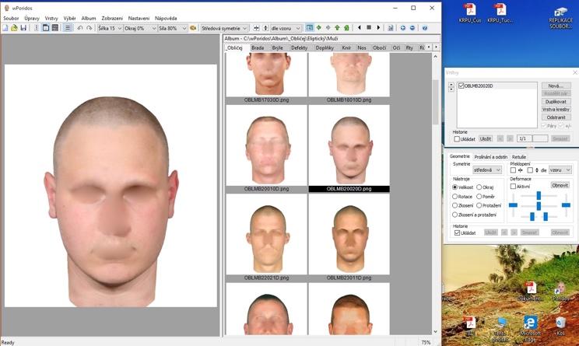Check the horizontal Překlopení checkbox
The height and width of the screenshot is (346, 579).
[x=513, y=170]
